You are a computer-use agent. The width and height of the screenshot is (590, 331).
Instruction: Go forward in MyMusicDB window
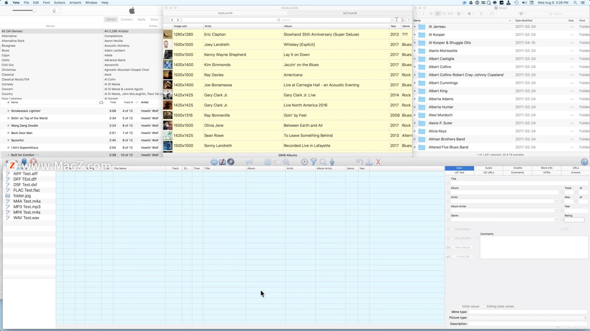point(178,20)
